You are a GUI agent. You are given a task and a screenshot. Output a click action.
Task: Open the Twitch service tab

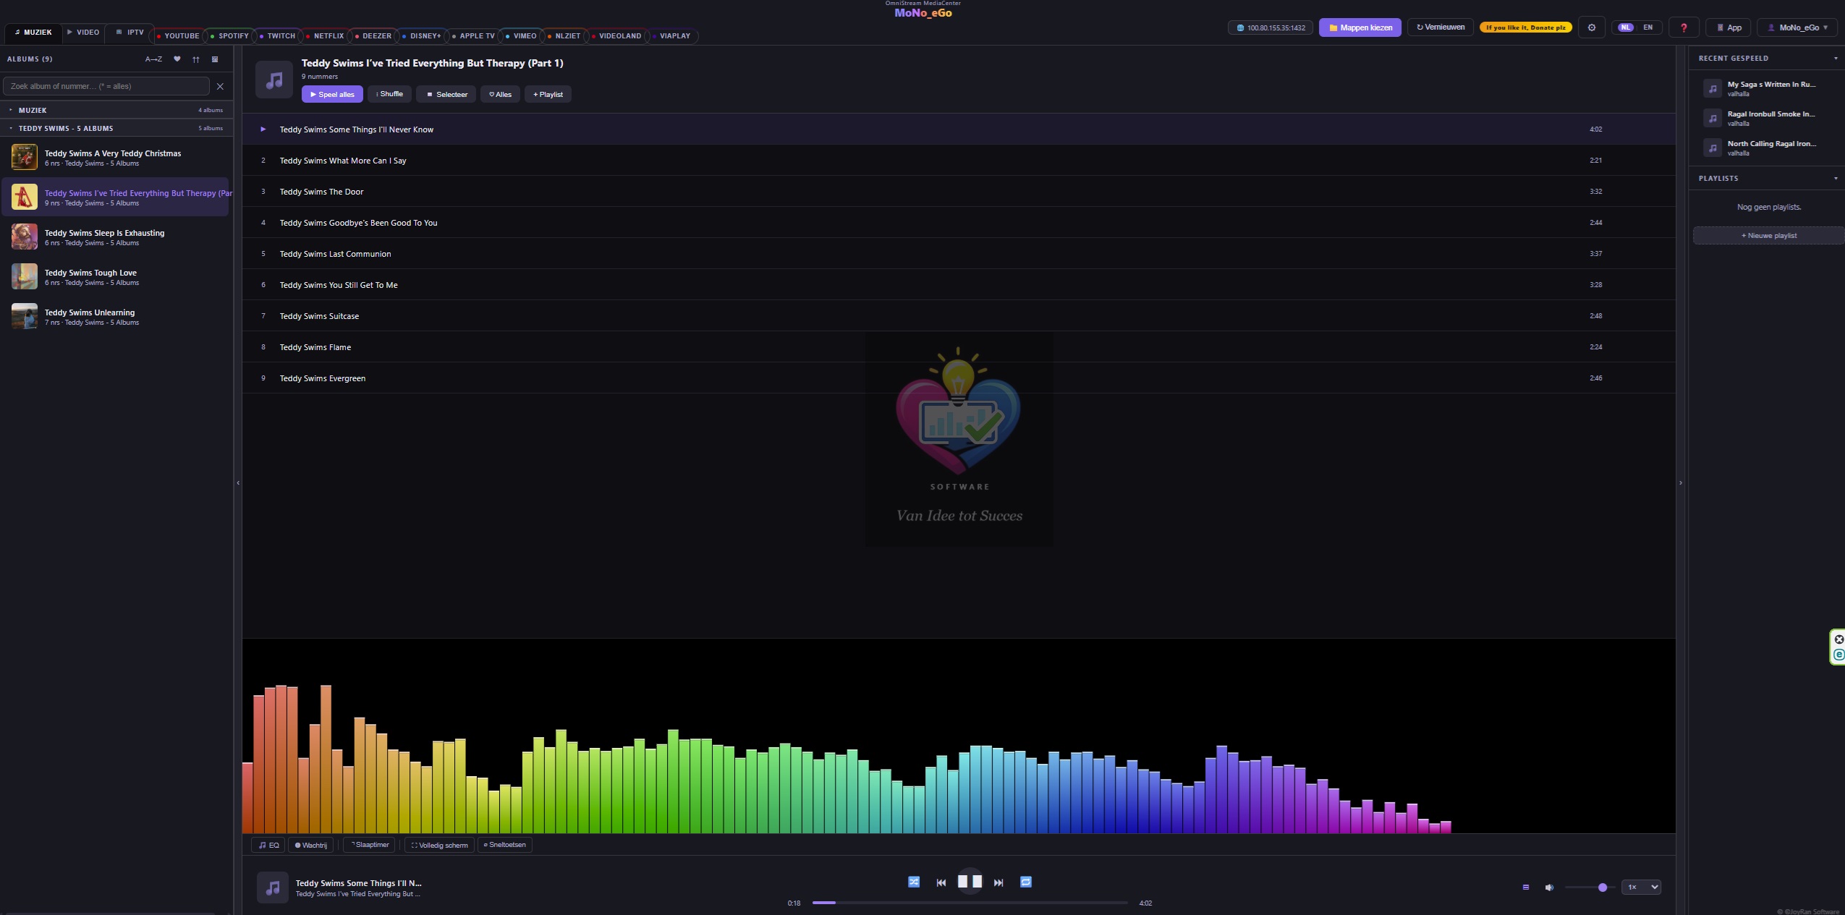pyautogui.click(x=278, y=35)
